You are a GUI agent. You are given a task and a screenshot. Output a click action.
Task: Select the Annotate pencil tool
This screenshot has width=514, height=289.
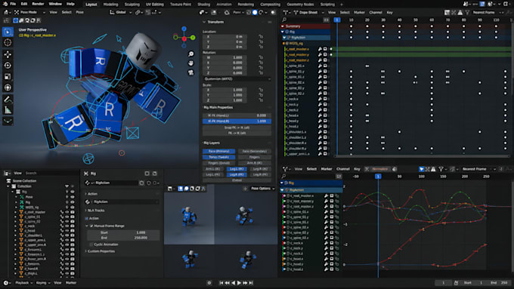coord(8,99)
